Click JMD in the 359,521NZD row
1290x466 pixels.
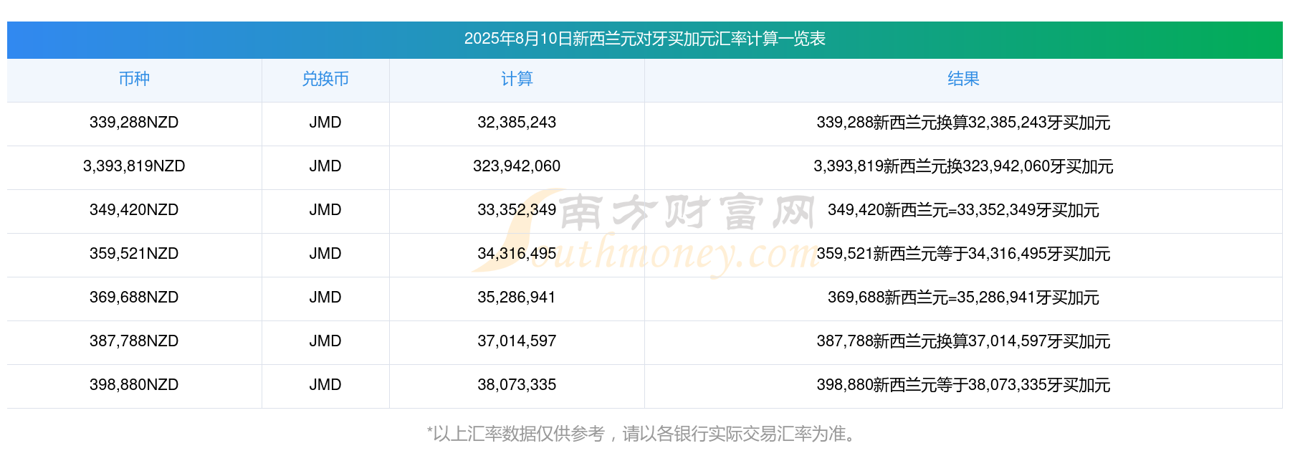pyautogui.click(x=325, y=254)
